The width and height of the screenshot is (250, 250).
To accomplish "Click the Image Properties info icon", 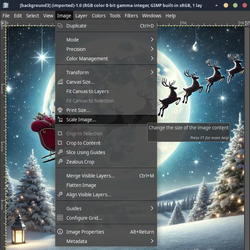I will (60, 232).
